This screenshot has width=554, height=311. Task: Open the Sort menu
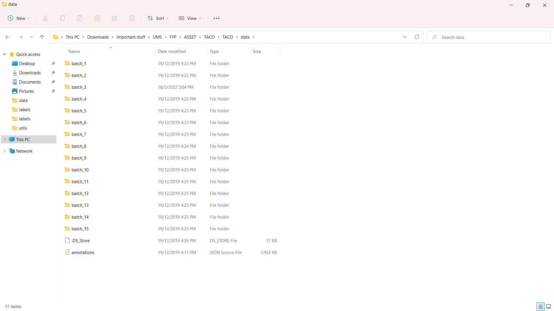(x=158, y=18)
